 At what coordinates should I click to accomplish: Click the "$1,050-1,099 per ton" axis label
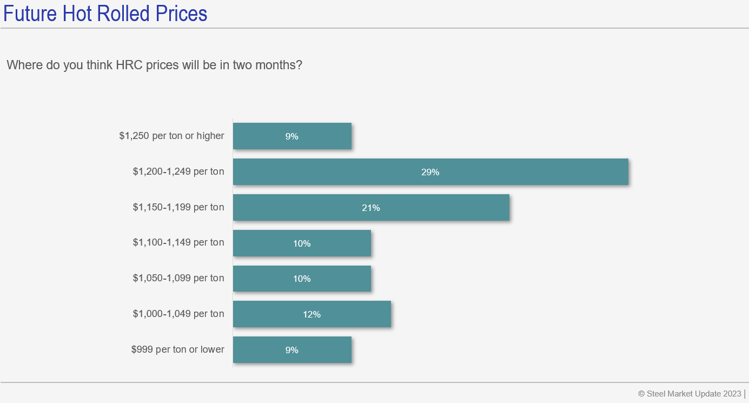click(178, 278)
